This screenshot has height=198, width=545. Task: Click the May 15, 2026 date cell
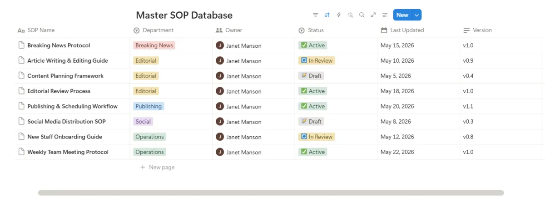[x=418, y=45]
